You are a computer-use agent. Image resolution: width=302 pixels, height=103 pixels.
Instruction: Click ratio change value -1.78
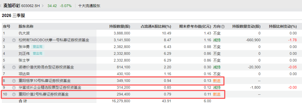[293, 40]
